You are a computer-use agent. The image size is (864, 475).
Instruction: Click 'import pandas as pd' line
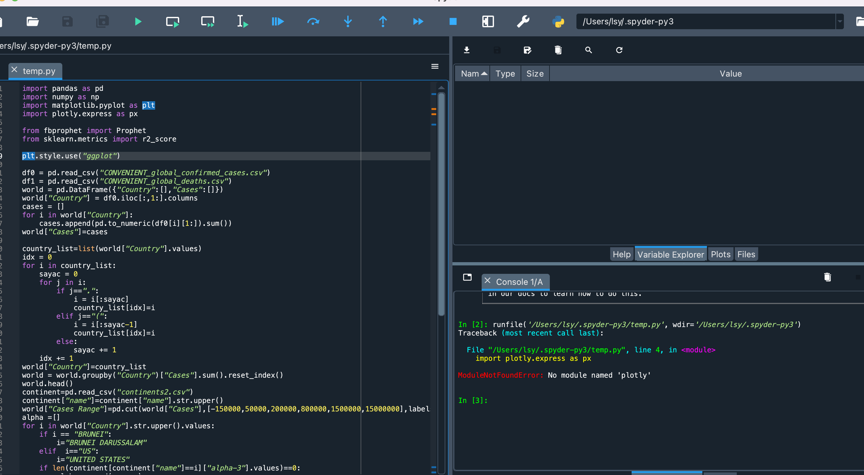coord(63,89)
